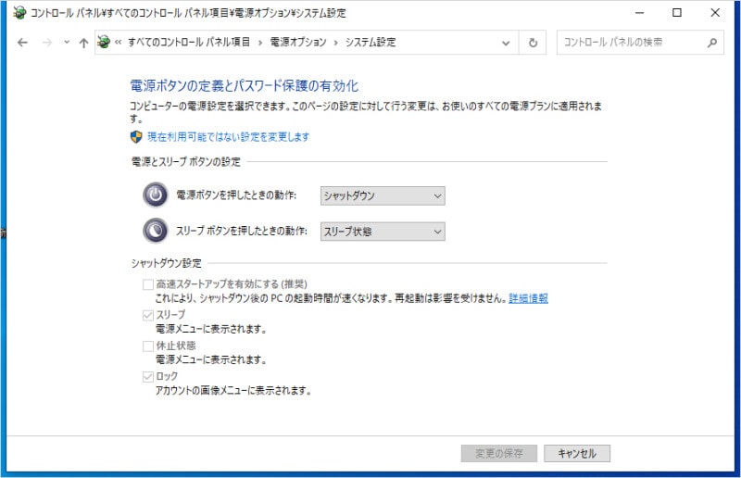Click アカウントの画像メニューに表示されます text
Image resolution: width=741 pixels, height=478 pixels.
(233, 391)
